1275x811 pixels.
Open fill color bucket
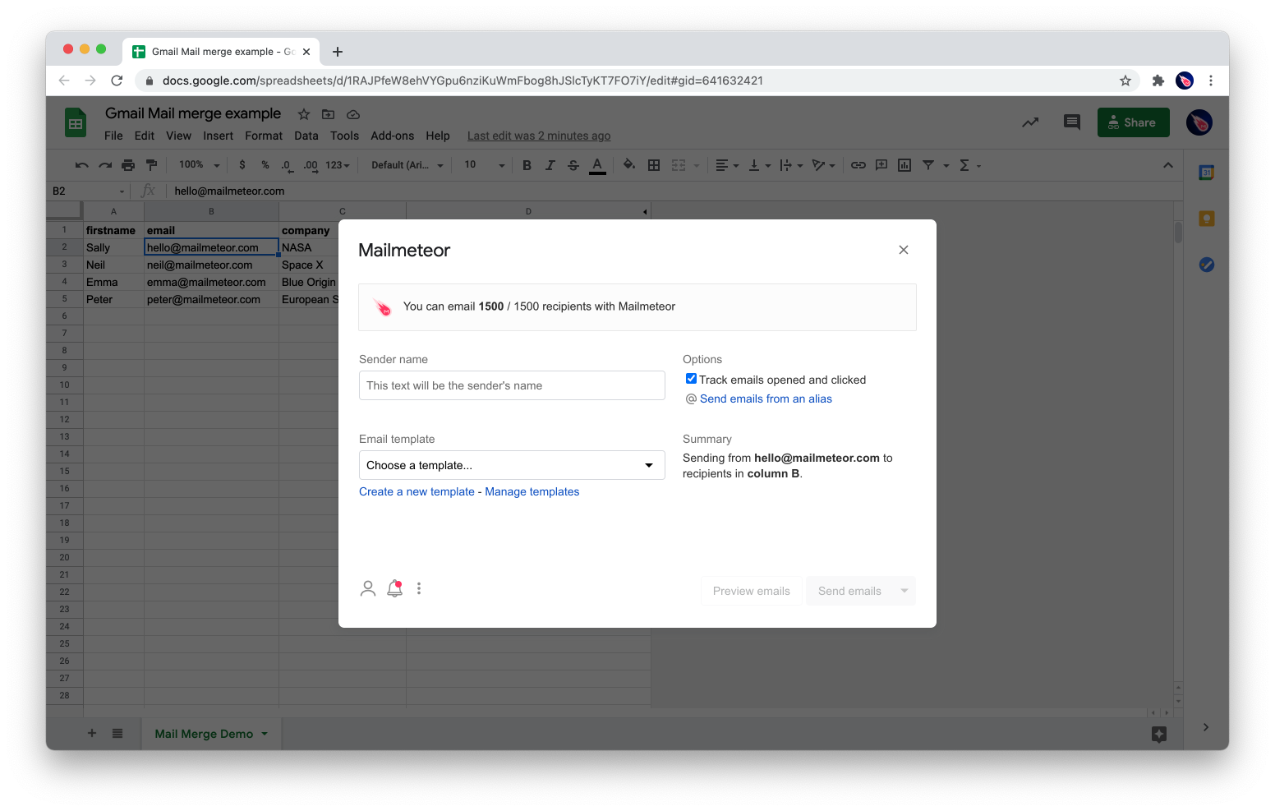[x=628, y=164]
